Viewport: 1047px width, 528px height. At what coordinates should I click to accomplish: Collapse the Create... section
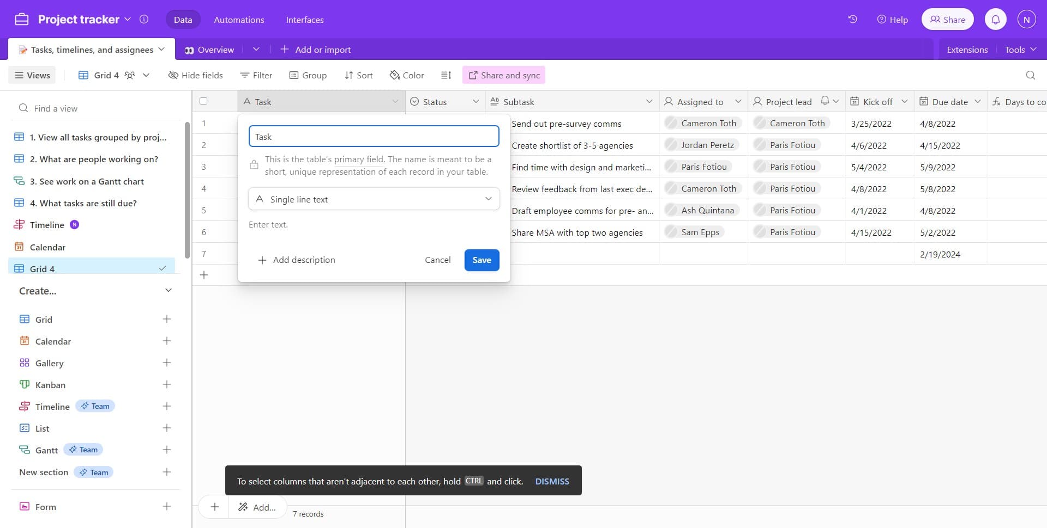point(168,291)
